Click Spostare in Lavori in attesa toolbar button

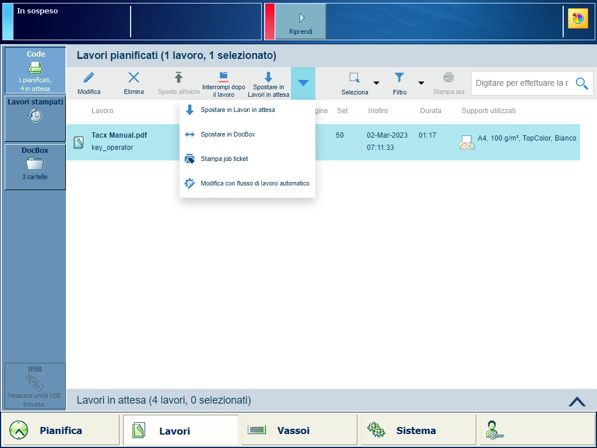coord(268,83)
